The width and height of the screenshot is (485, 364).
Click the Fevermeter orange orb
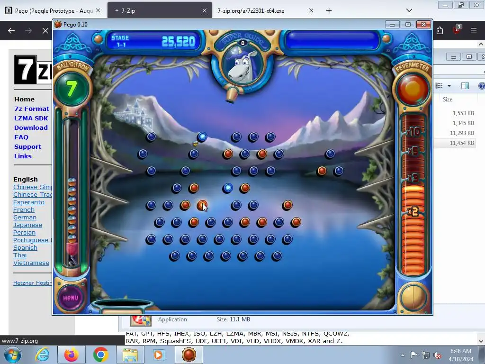(x=413, y=89)
